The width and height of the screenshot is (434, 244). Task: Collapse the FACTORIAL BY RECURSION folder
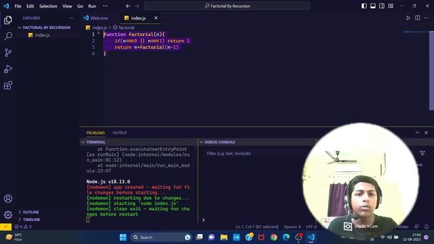[x=47, y=27]
